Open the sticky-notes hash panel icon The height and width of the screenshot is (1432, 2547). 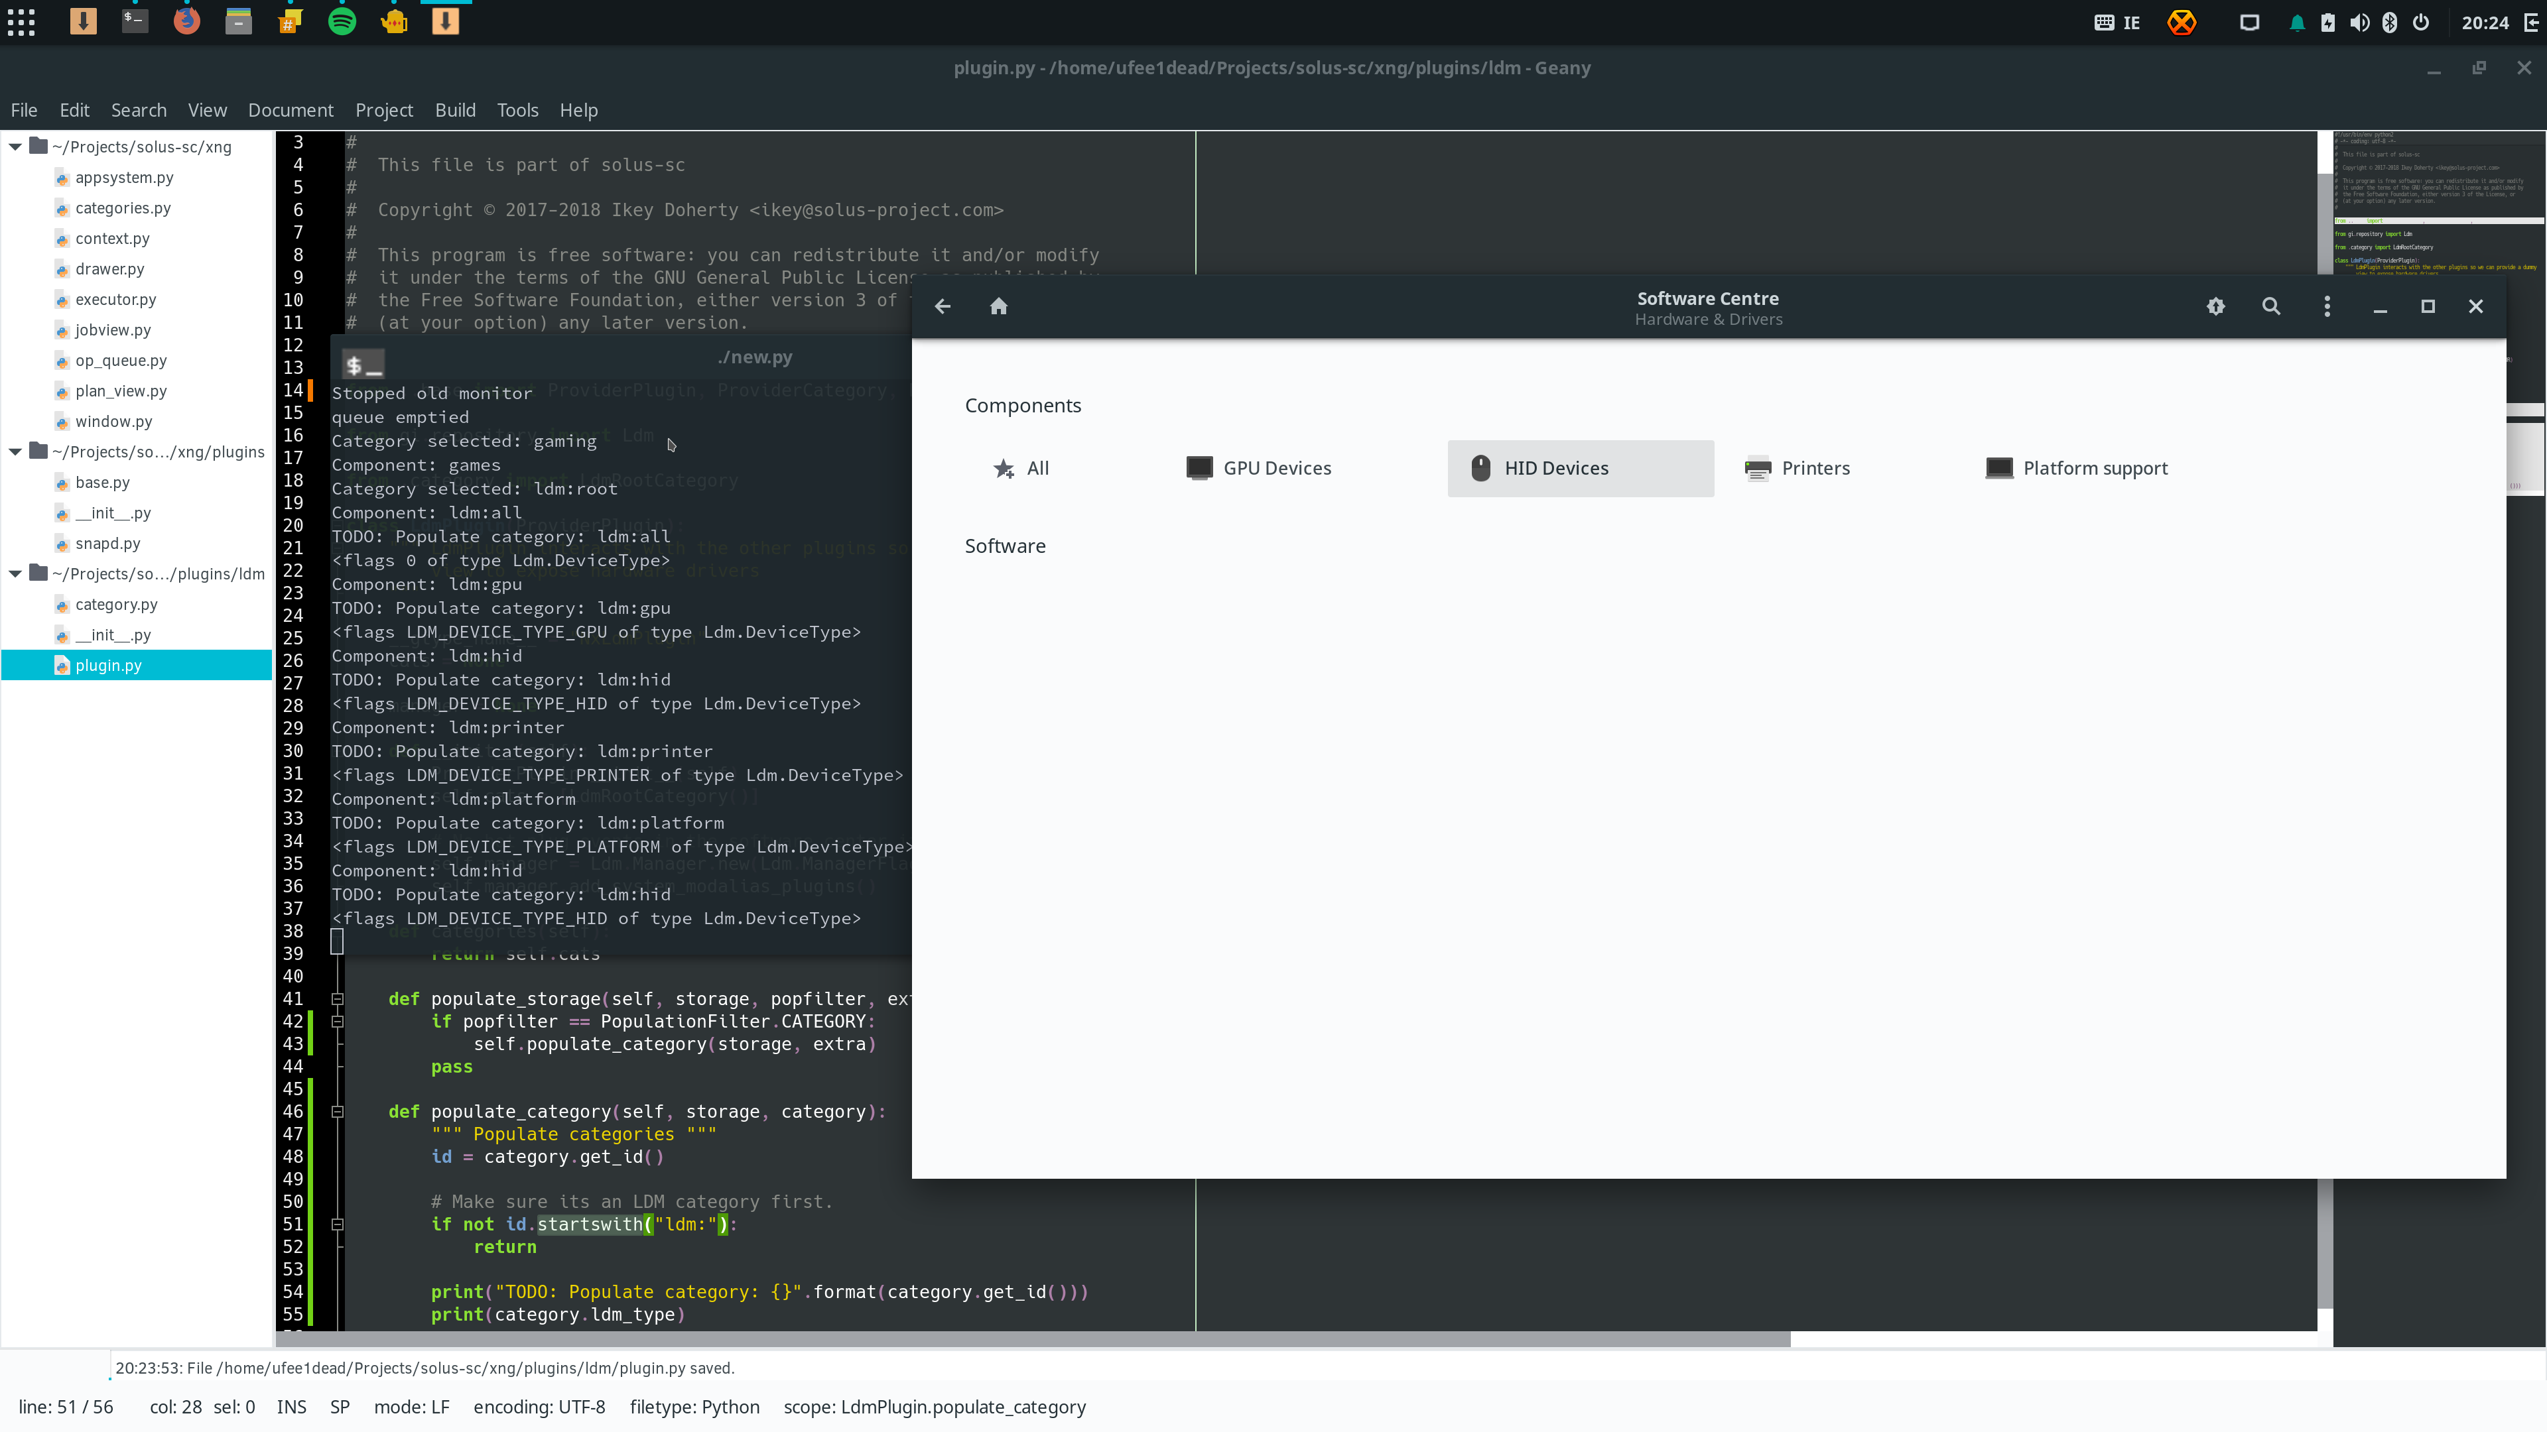tap(290, 21)
